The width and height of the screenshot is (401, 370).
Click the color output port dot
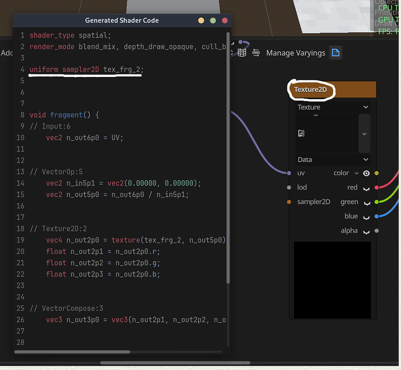[376, 173]
